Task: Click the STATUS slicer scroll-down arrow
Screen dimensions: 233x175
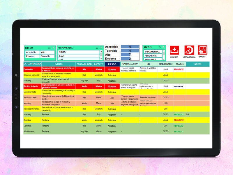Action: pos(164,59)
